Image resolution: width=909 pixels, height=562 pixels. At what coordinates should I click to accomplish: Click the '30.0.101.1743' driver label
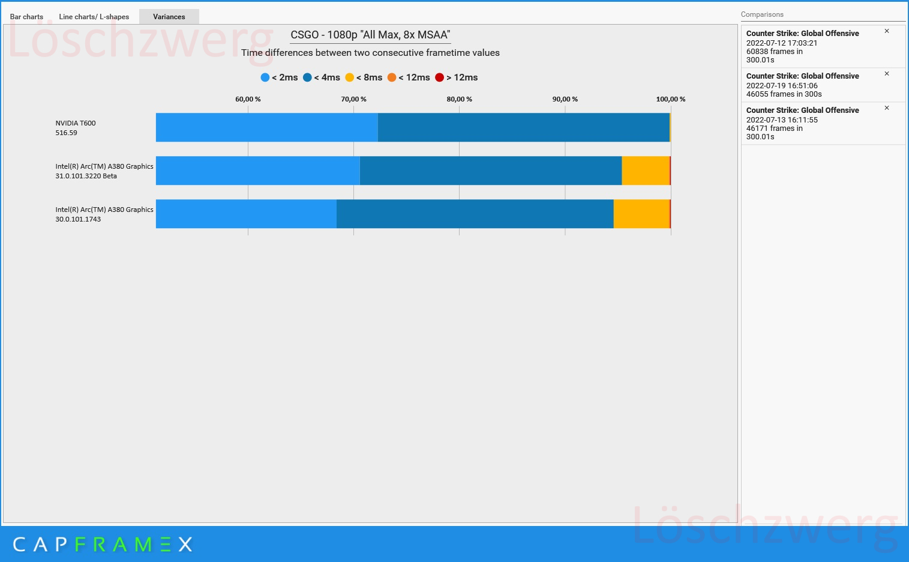tap(78, 219)
